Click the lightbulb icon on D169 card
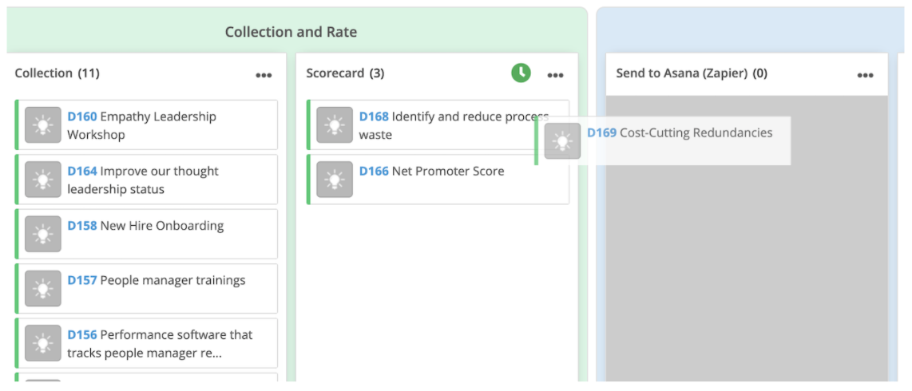This screenshot has height=391, width=912. coord(562,141)
